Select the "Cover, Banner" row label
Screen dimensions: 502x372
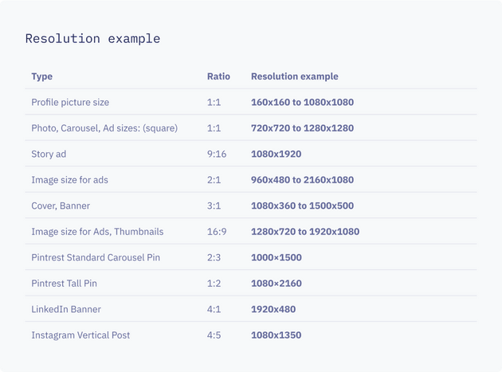(61, 206)
